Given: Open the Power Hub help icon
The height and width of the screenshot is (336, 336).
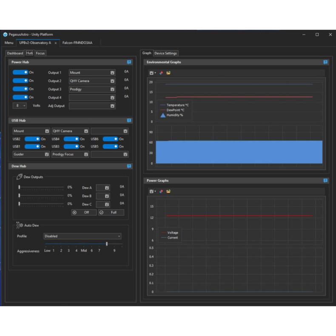Looking at the screenshot, I should (x=129, y=62).
